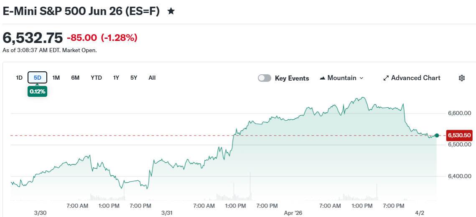Screen dimensions: 476x217
Task: Switch to 6M time range
Action: [x=75, y=78]
